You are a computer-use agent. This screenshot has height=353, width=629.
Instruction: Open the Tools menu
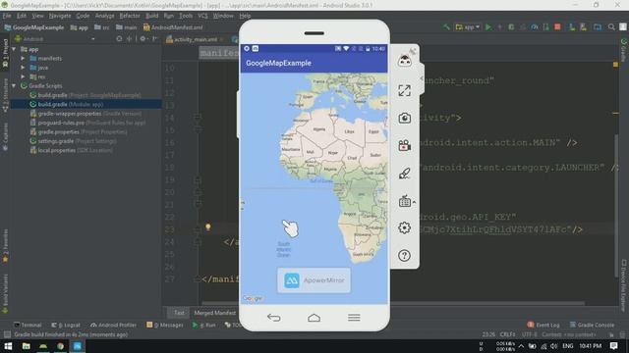click(x=186, y=16)
